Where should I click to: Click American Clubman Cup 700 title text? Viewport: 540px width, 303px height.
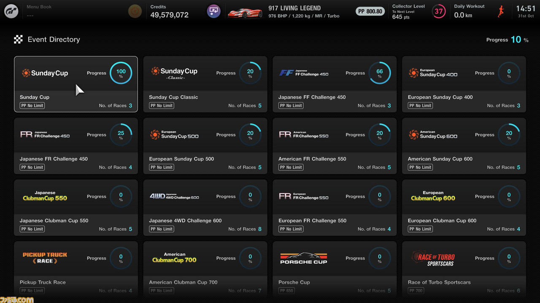click(x=183, y=282)
